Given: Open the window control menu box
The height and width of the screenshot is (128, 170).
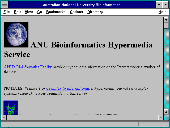Looking at the screenshot, I should tap(5, 5).
